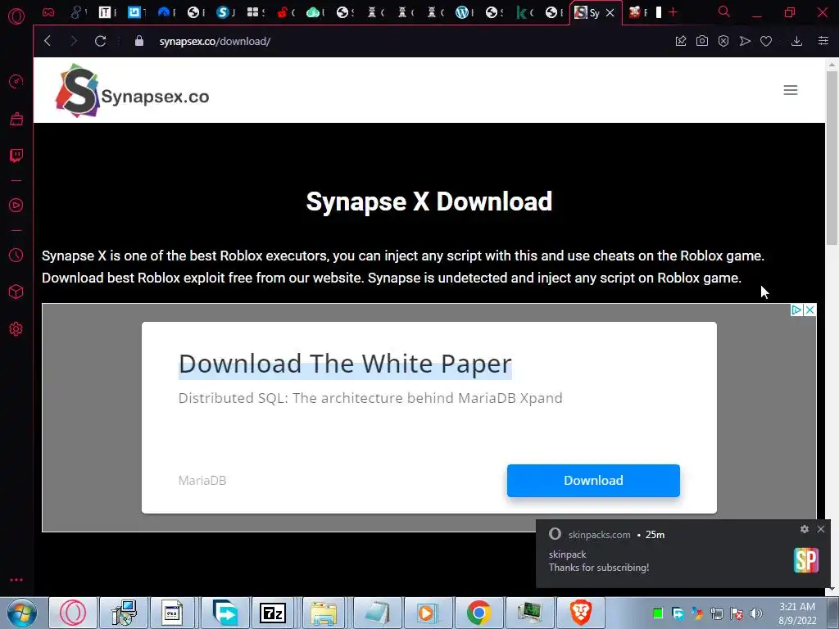The image size is (839, 629).
Task: Switch to tab right of Synapse tab
Action: coord(637,12)
